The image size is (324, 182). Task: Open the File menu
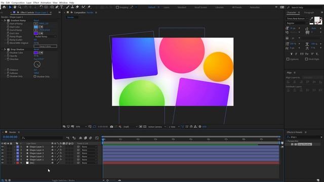click(x=3, y=3)
